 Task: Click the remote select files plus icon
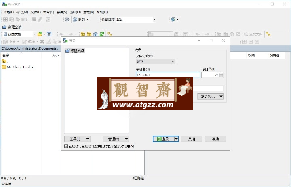(x=245, y=42)
